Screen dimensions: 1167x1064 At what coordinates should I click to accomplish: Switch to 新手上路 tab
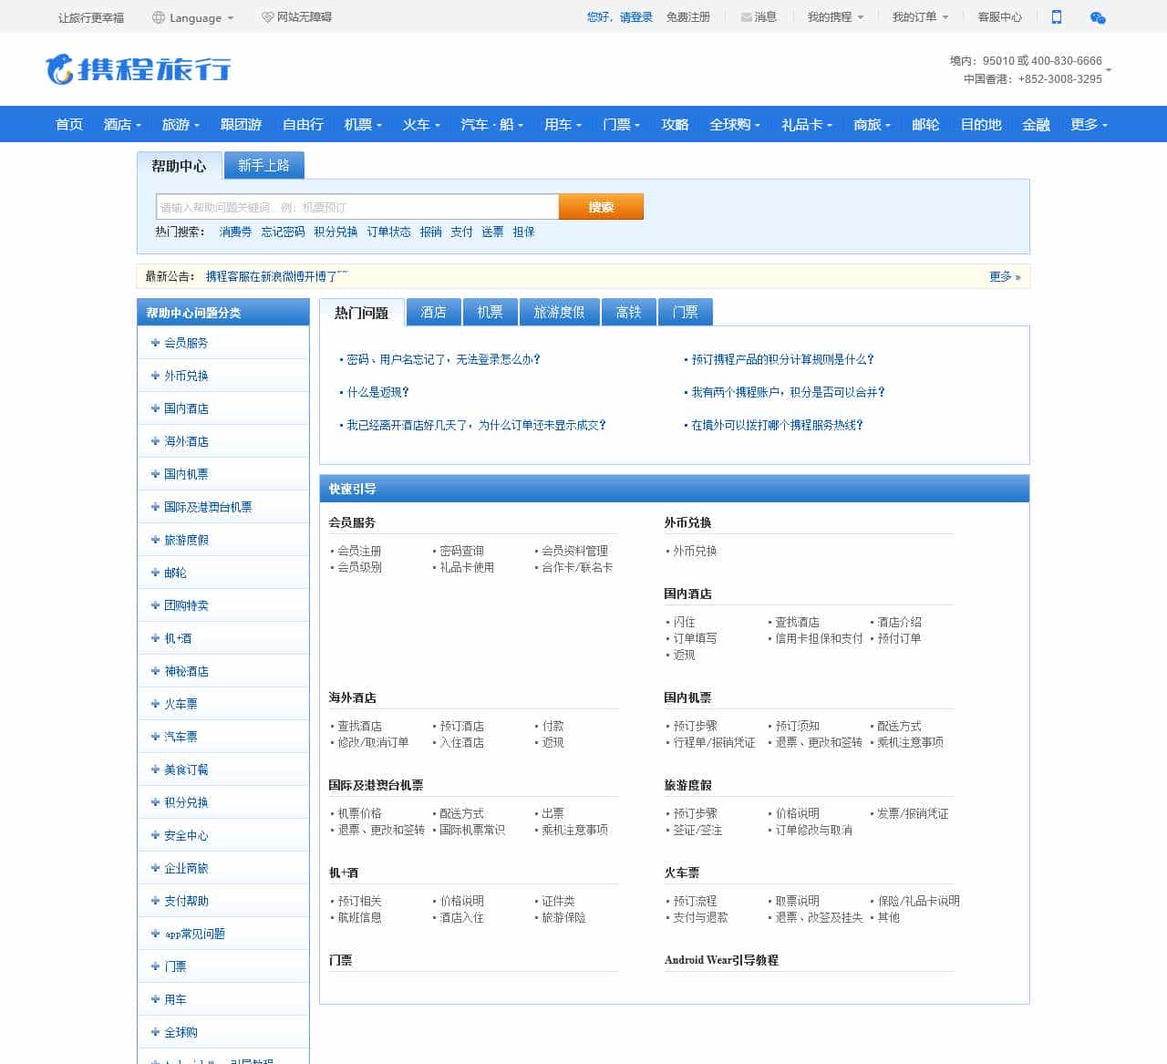point(263,165)
